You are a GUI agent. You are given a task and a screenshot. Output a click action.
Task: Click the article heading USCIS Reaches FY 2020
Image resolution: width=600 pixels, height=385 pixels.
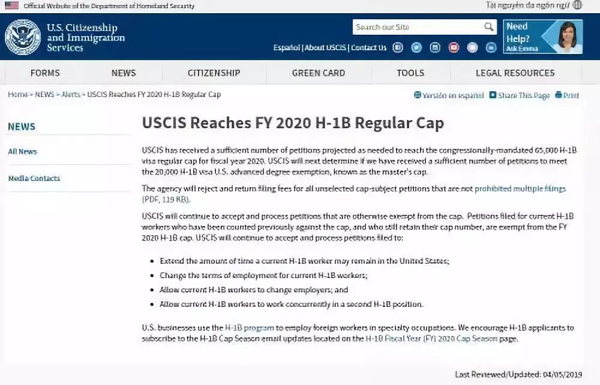293,123
